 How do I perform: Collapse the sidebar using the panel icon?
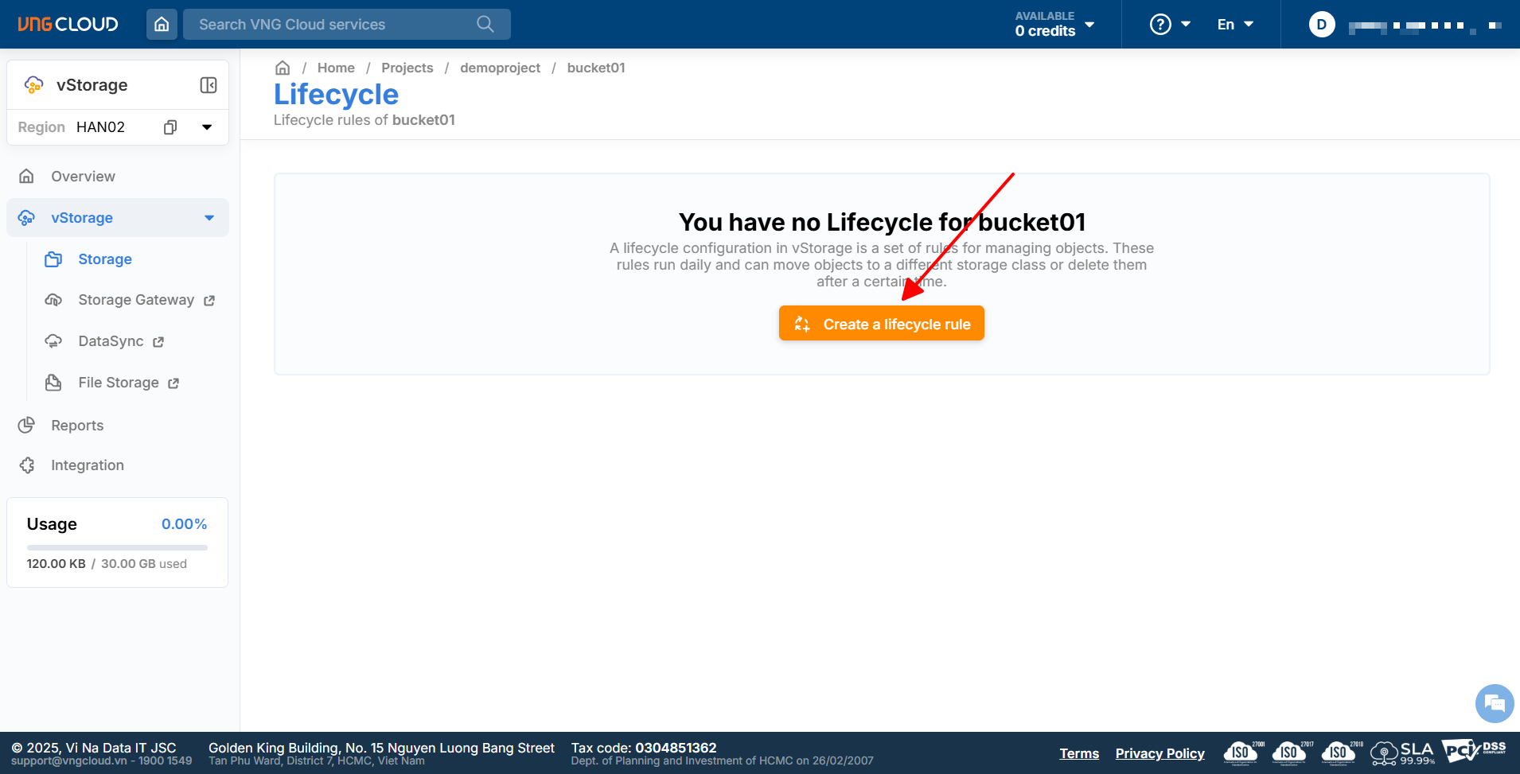click(x=209, y=85)
